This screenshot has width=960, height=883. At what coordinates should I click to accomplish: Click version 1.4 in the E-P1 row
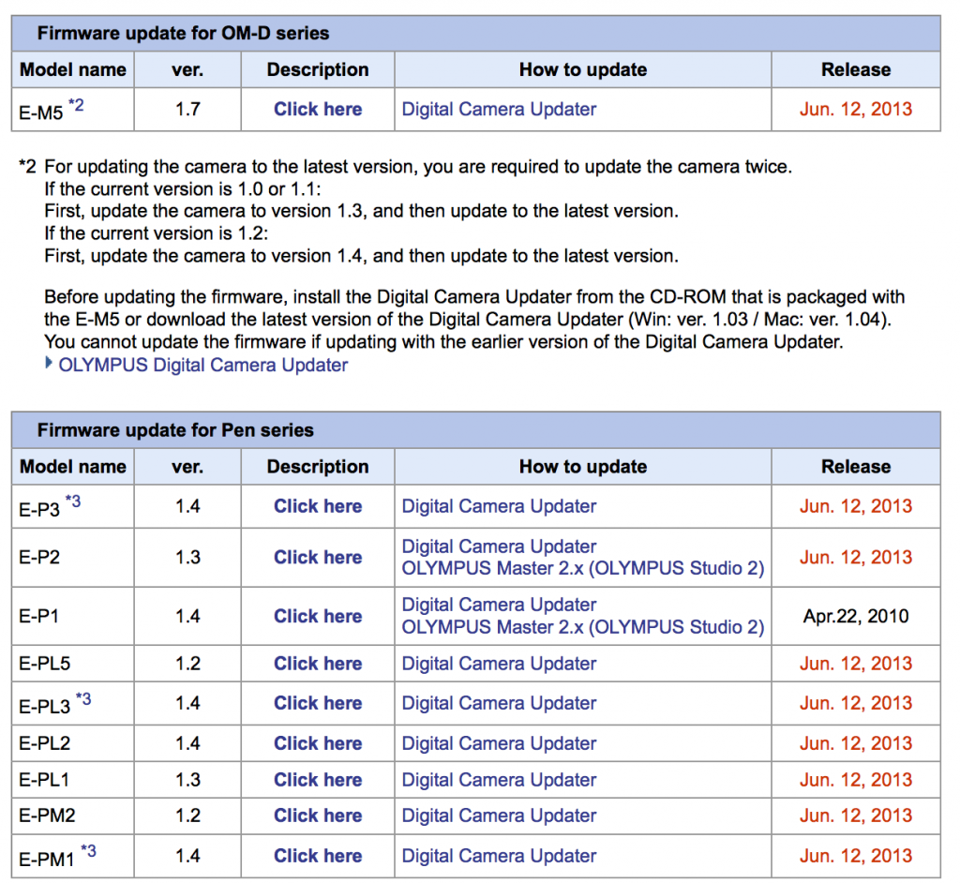187,616
